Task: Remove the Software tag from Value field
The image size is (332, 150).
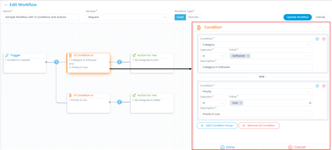Action: pos(248,56)
